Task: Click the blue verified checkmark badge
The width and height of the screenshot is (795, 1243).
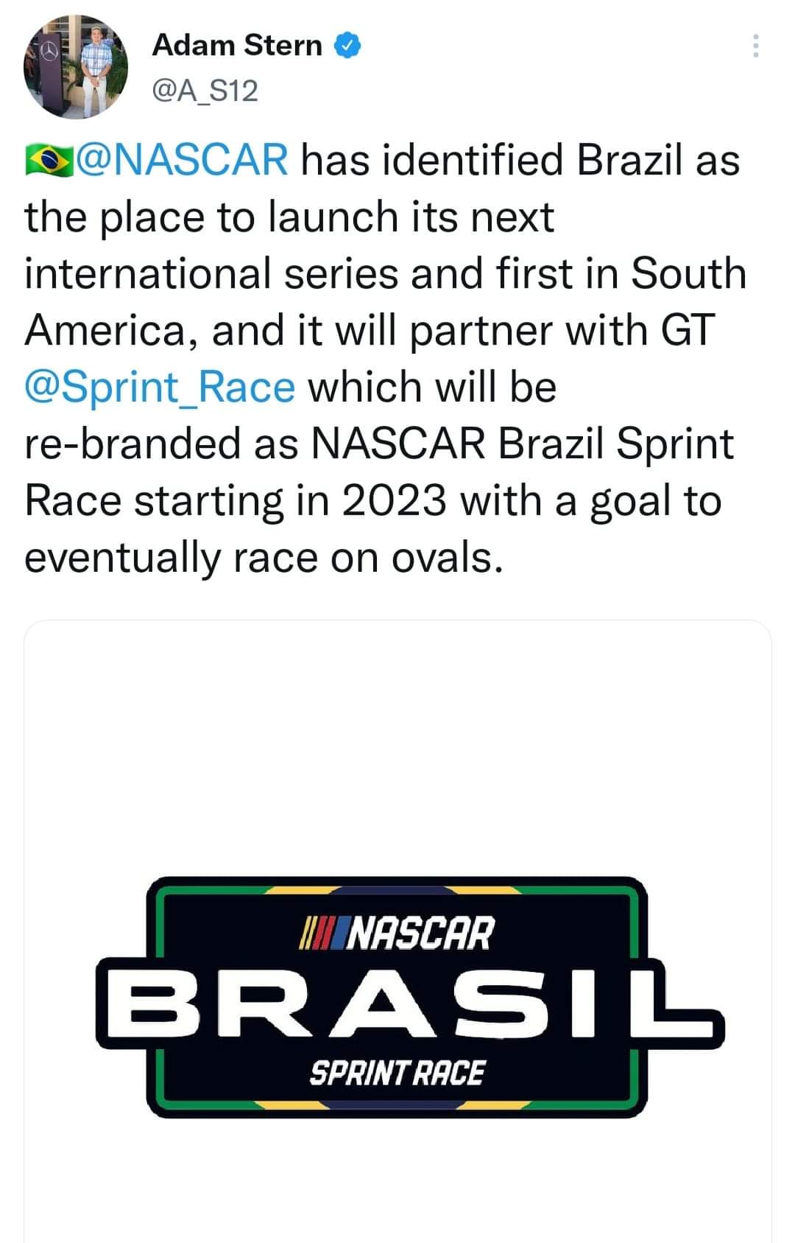Action: (348, 45)
